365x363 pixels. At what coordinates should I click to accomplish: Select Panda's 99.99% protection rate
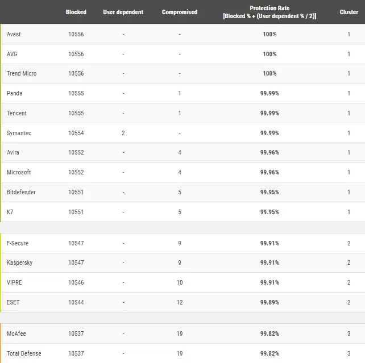tap(269, 93)
